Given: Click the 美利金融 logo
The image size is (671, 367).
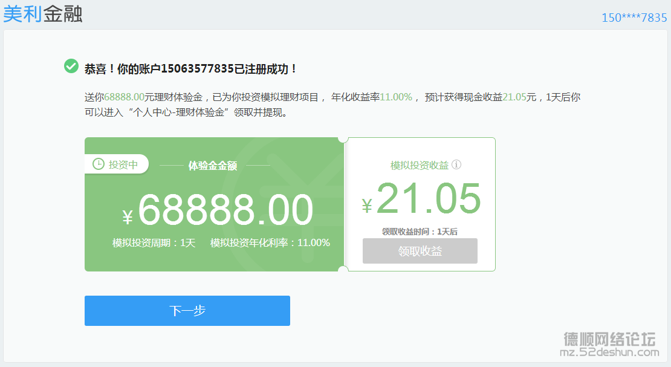Looking at the screenshot, I should [42, 13].
